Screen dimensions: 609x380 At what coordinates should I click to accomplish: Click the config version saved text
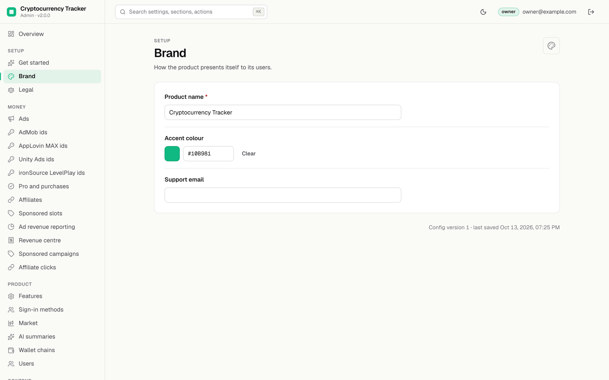494,227
